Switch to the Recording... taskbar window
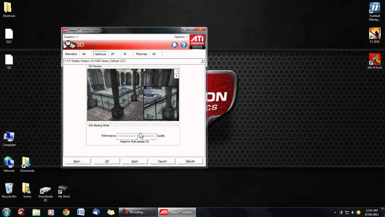Screen dimensions: 385x217 (138, 212)
